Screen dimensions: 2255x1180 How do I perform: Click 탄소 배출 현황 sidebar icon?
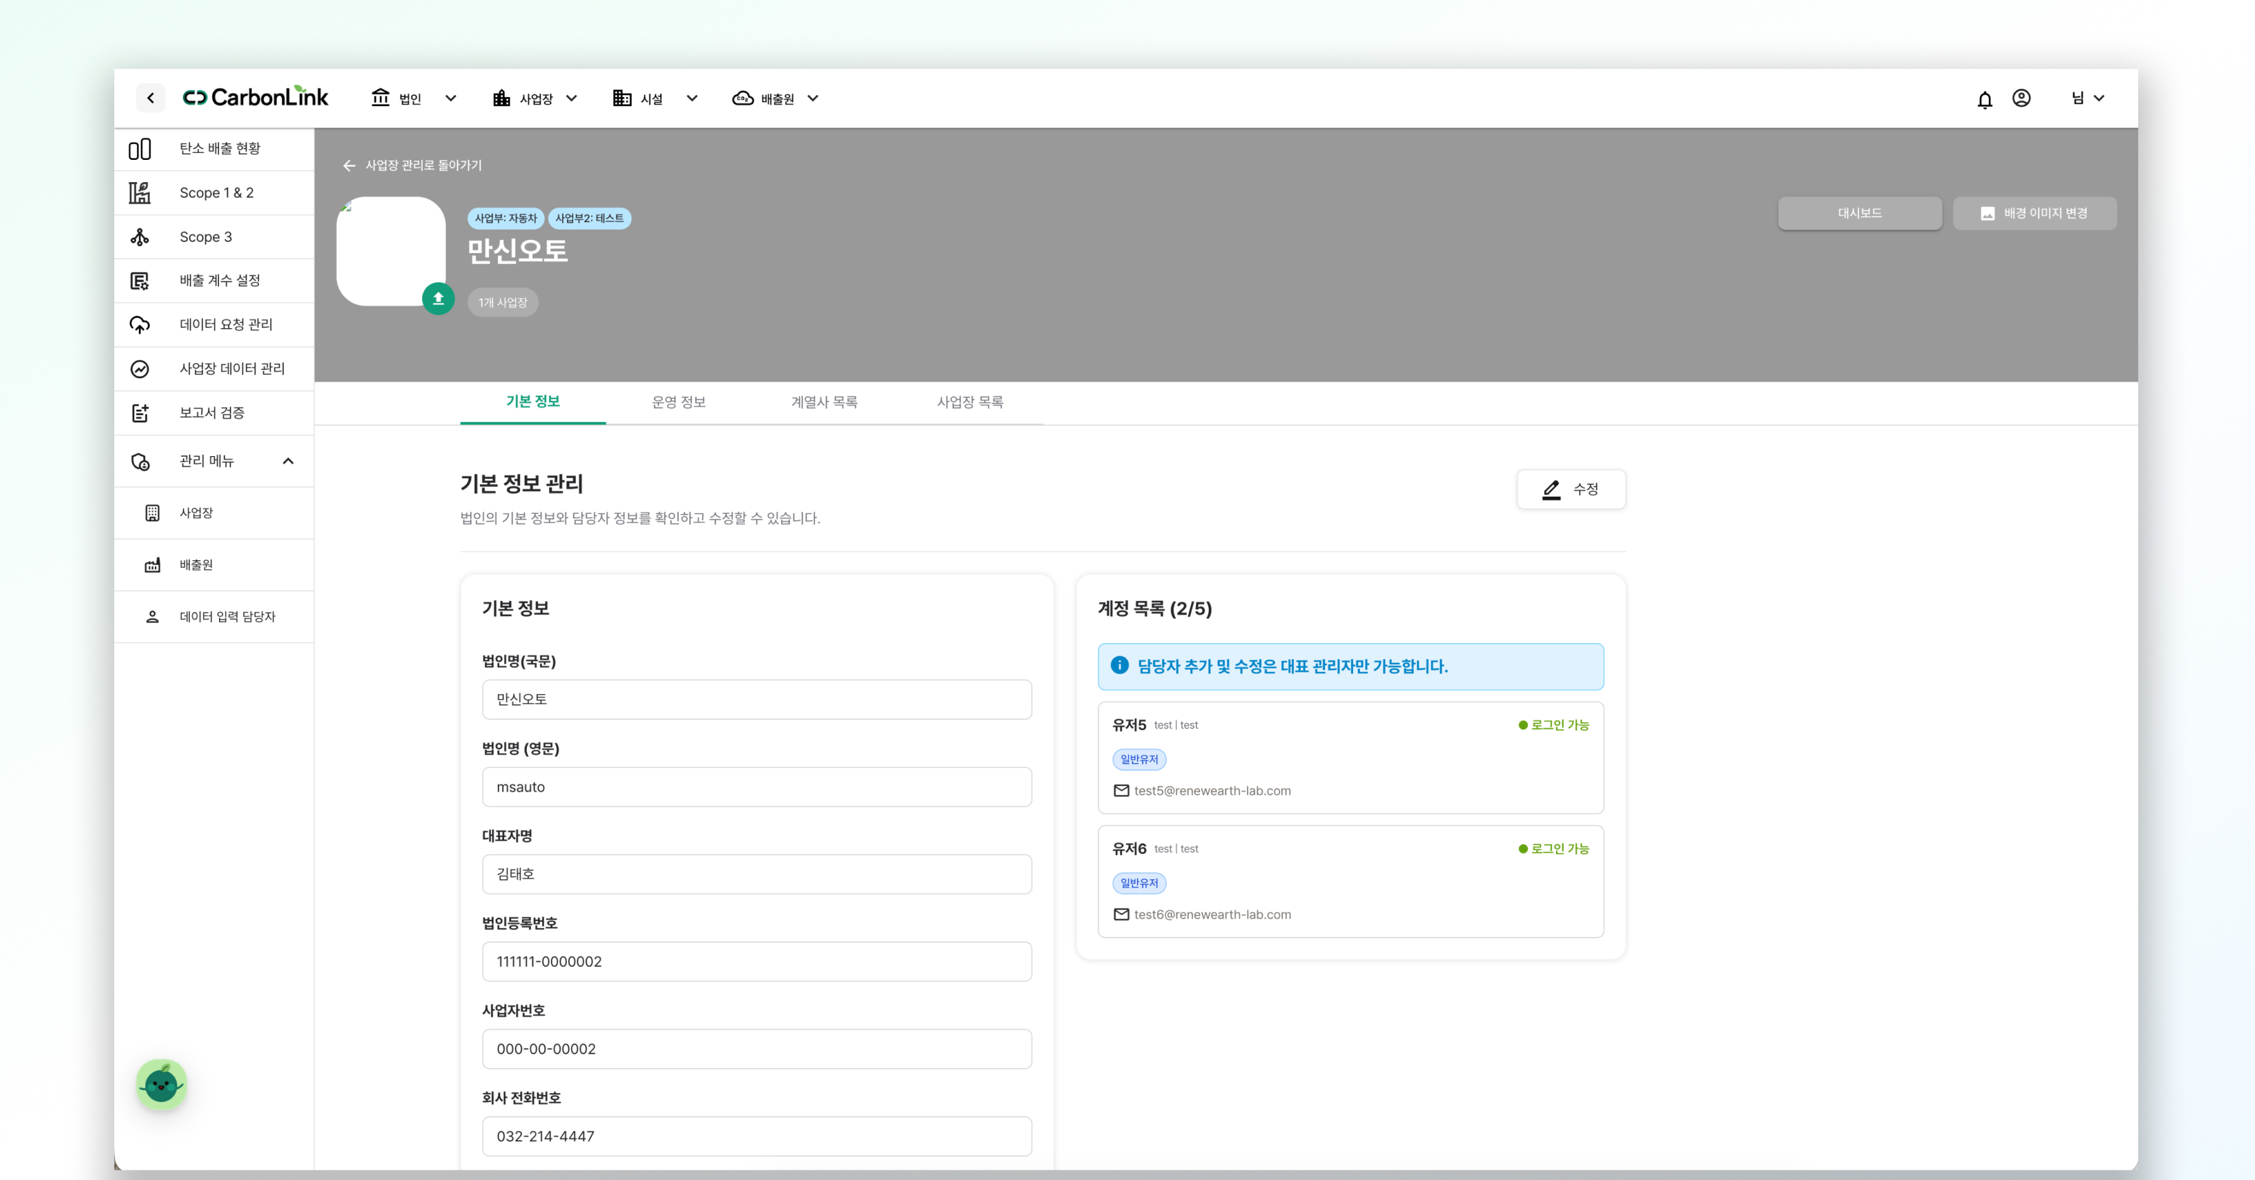(x=140, y=148)
